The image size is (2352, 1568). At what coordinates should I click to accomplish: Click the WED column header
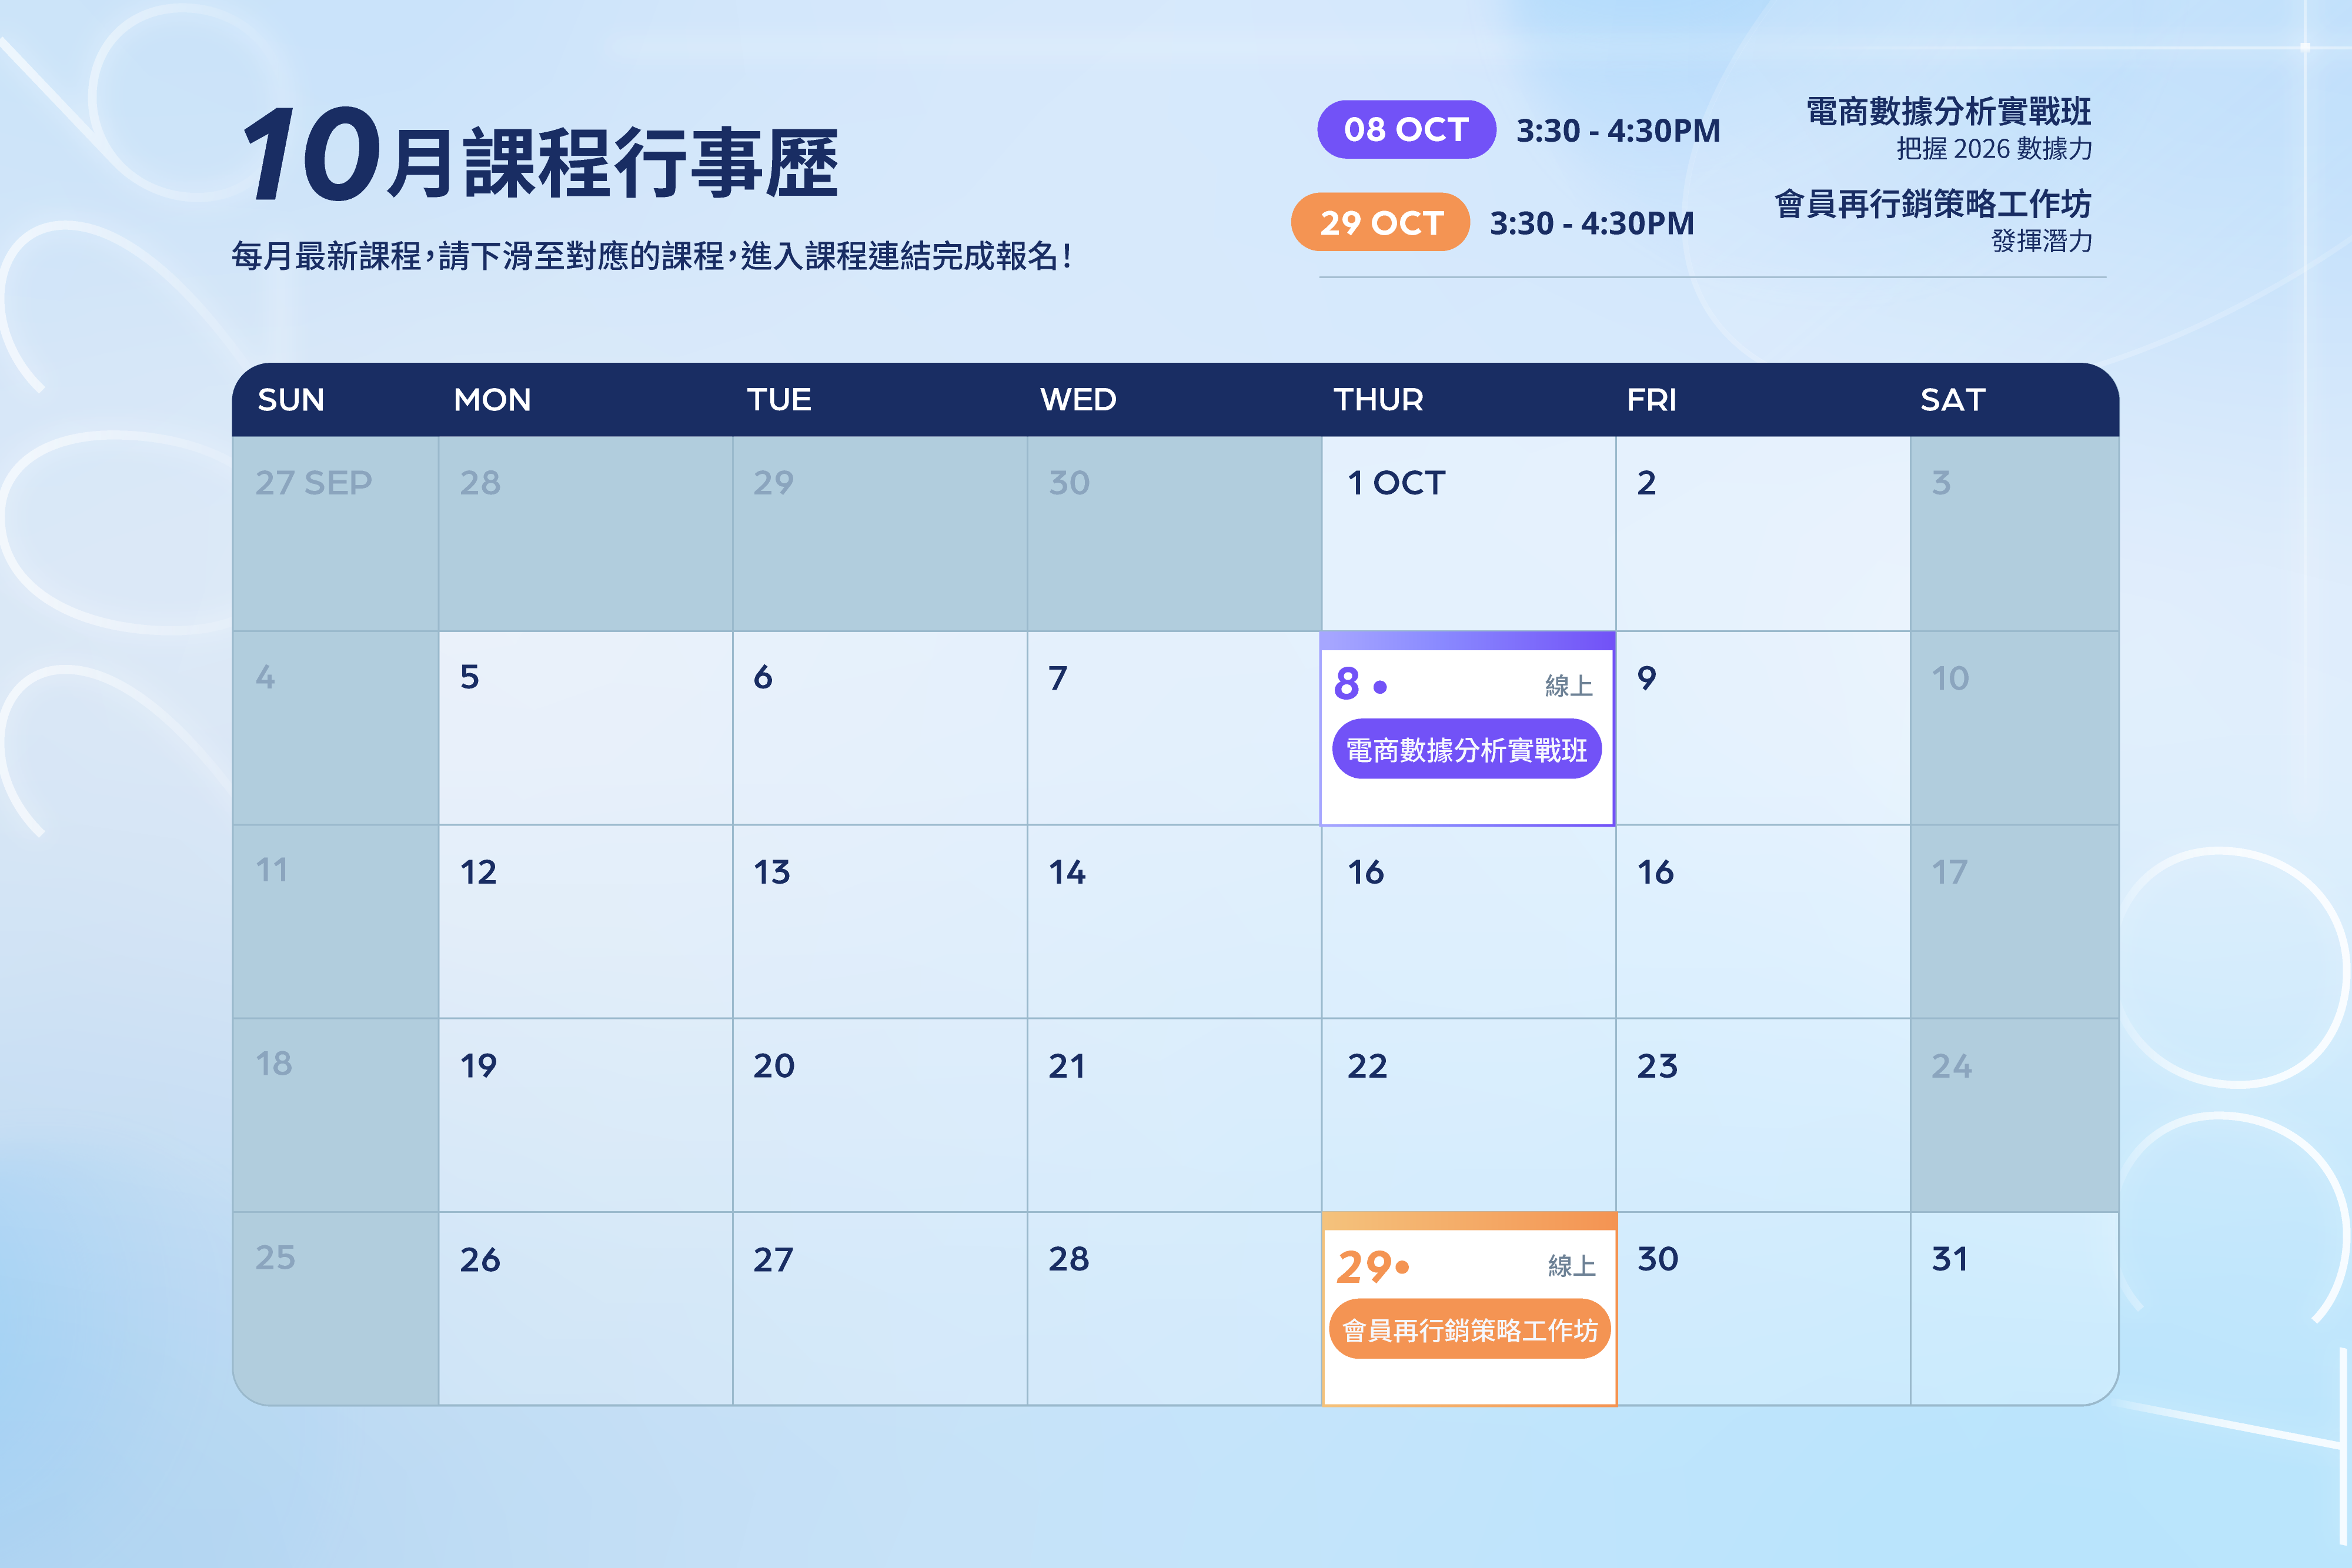click(x=1078, y=400)
